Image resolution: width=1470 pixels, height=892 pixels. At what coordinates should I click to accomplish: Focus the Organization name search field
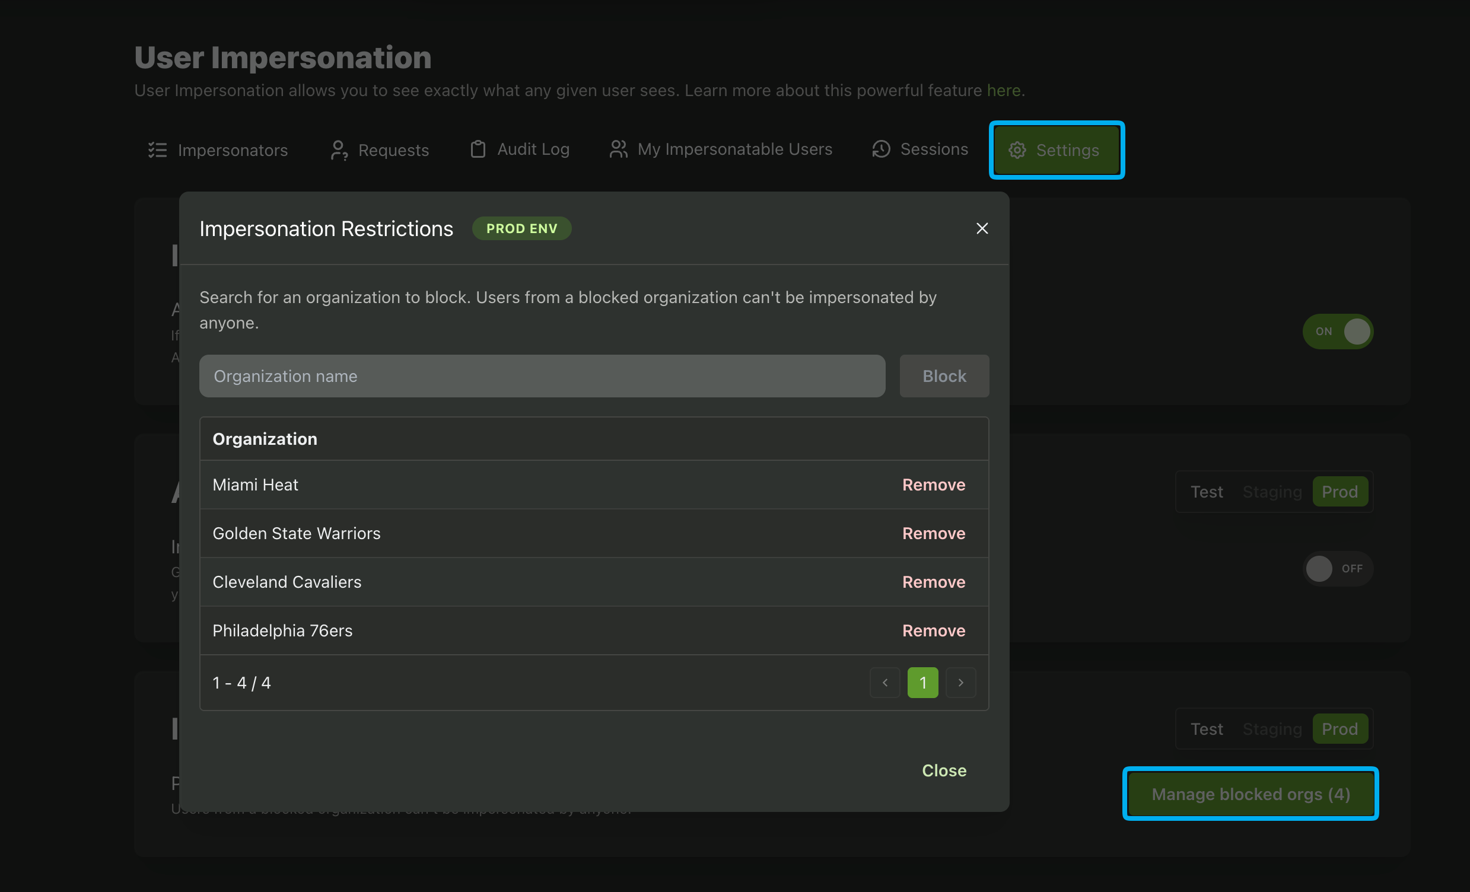pos(542,376)
